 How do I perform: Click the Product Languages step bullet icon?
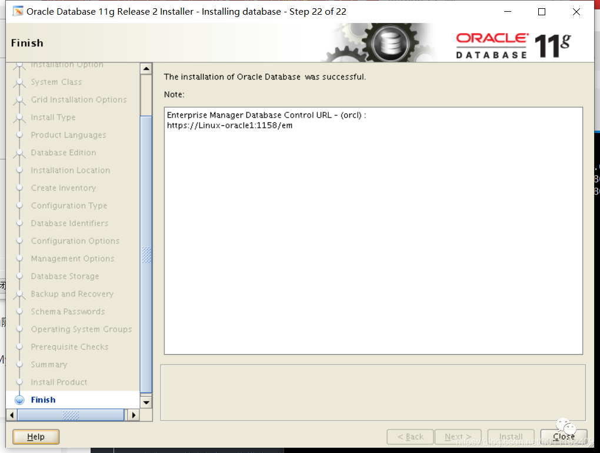point(19,135)
